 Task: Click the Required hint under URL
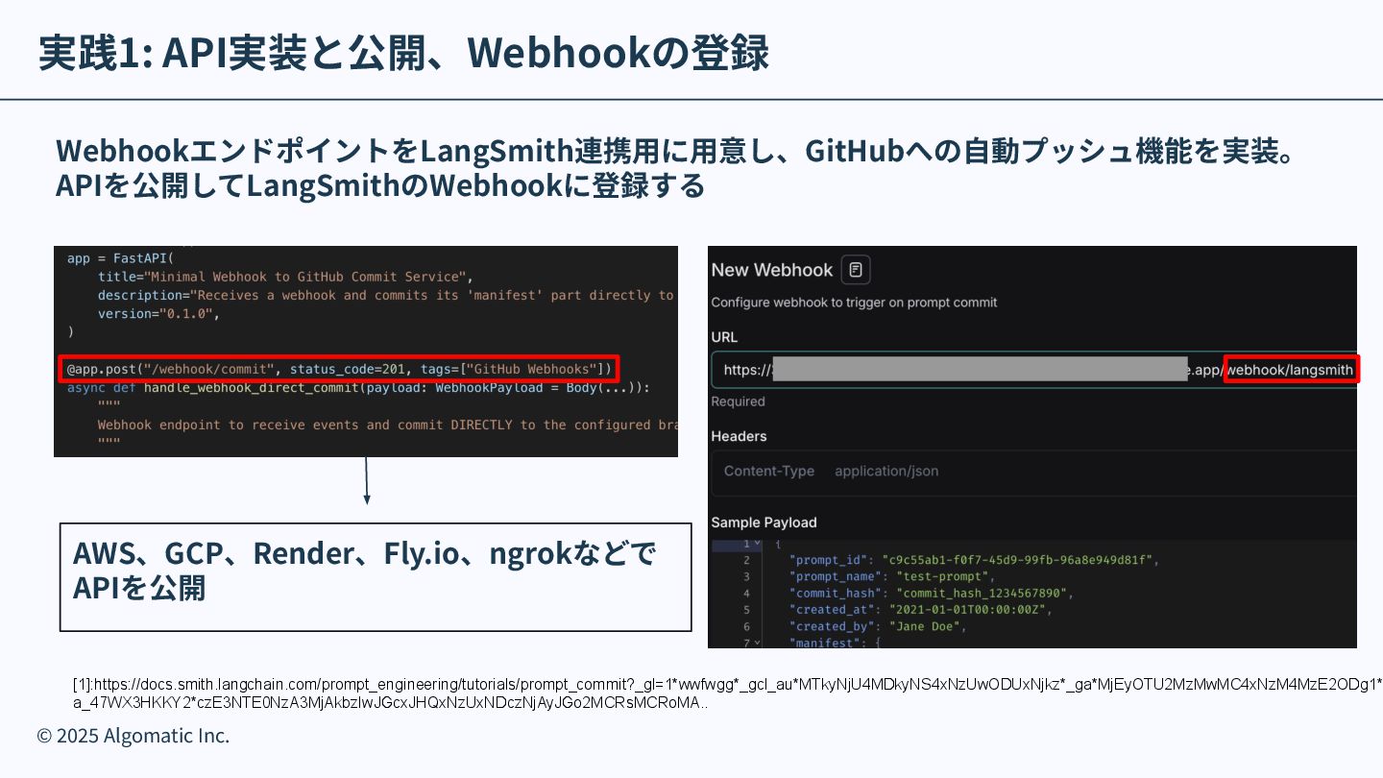[738, 401]
